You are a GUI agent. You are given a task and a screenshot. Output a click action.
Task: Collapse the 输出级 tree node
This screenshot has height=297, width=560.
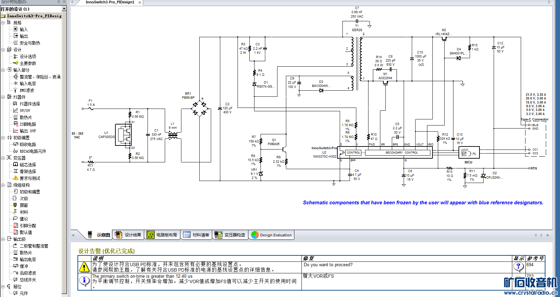point(3,239)
